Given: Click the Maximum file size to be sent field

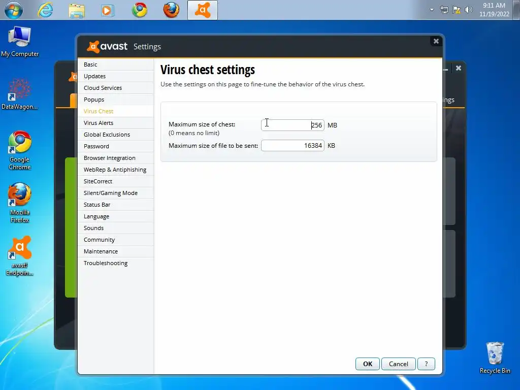Looking at the screenshot, I should click(x=292, y=145).
